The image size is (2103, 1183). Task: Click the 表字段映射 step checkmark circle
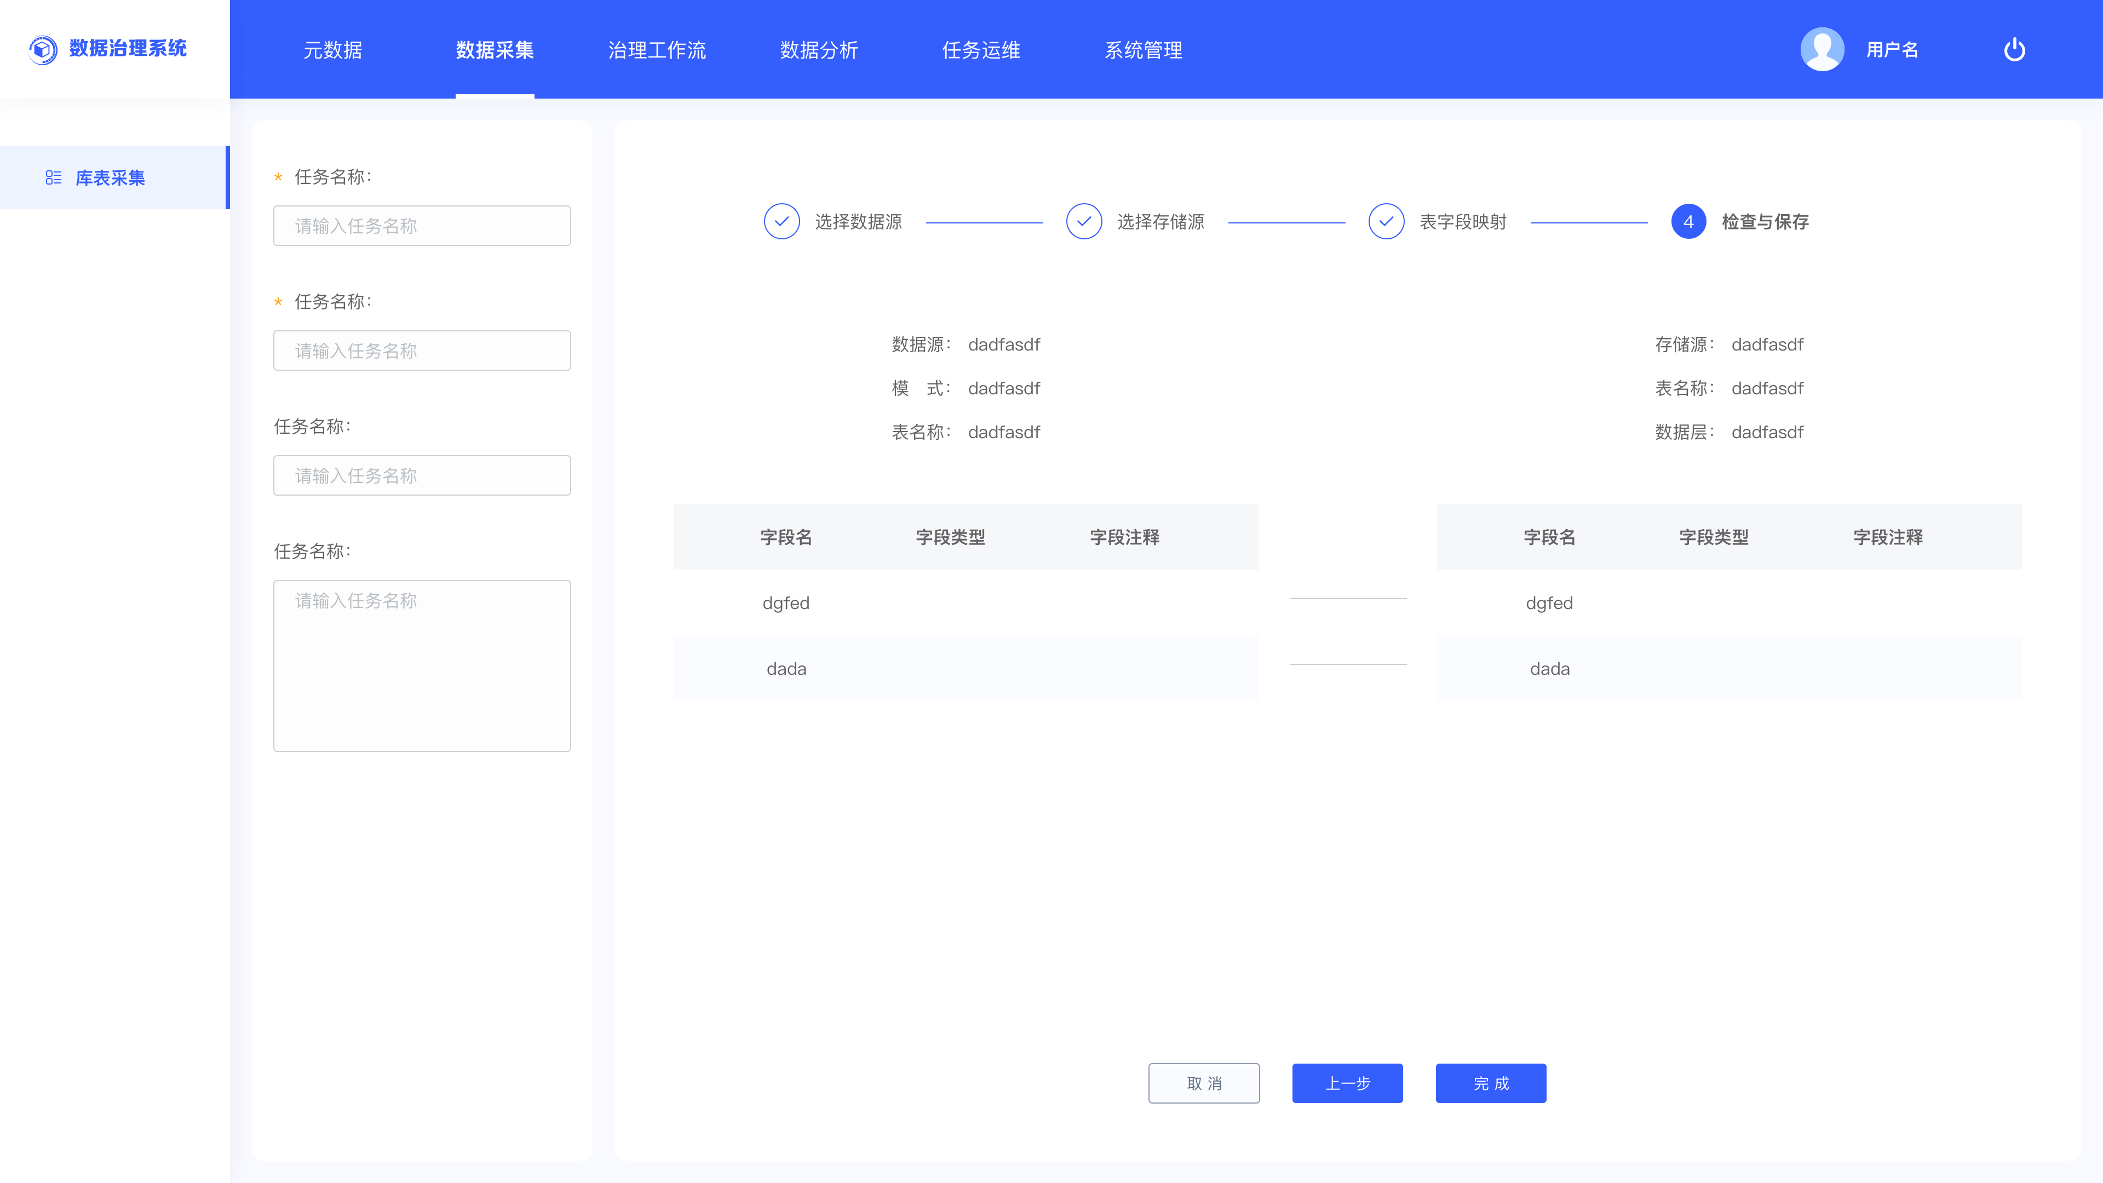coord(1386,221)
